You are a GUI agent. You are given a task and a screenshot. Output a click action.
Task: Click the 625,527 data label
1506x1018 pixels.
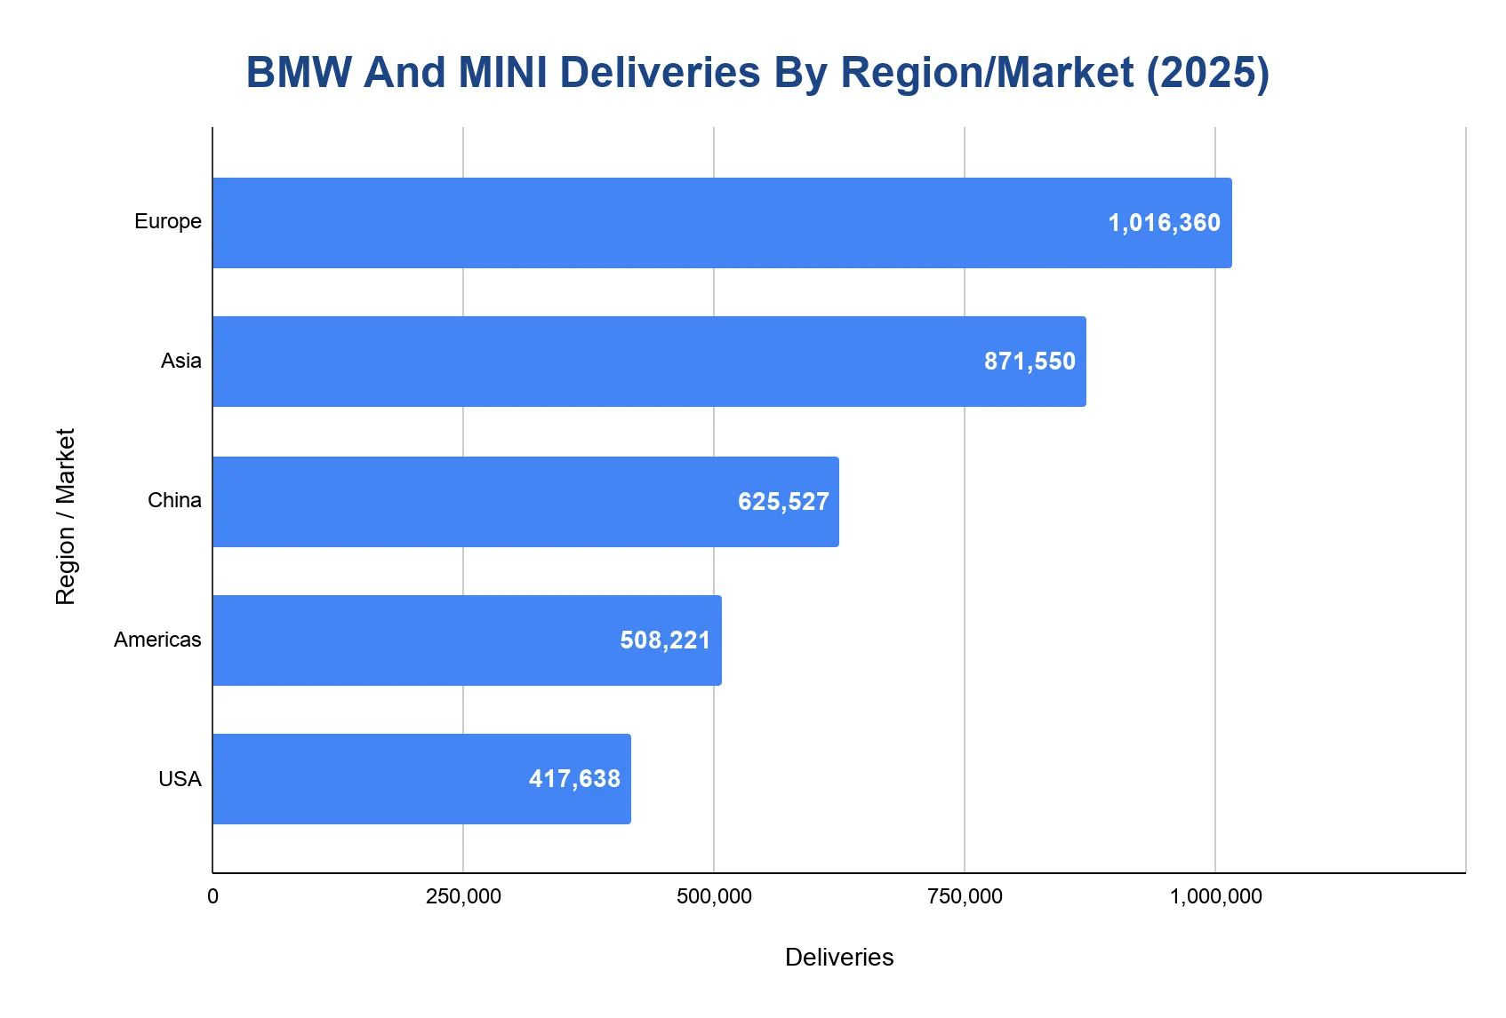783,502
